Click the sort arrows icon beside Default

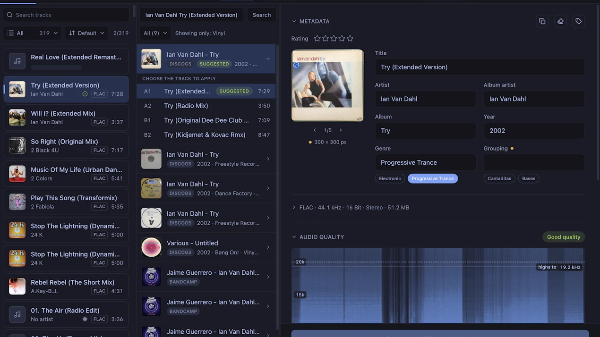tap(72, 33)
